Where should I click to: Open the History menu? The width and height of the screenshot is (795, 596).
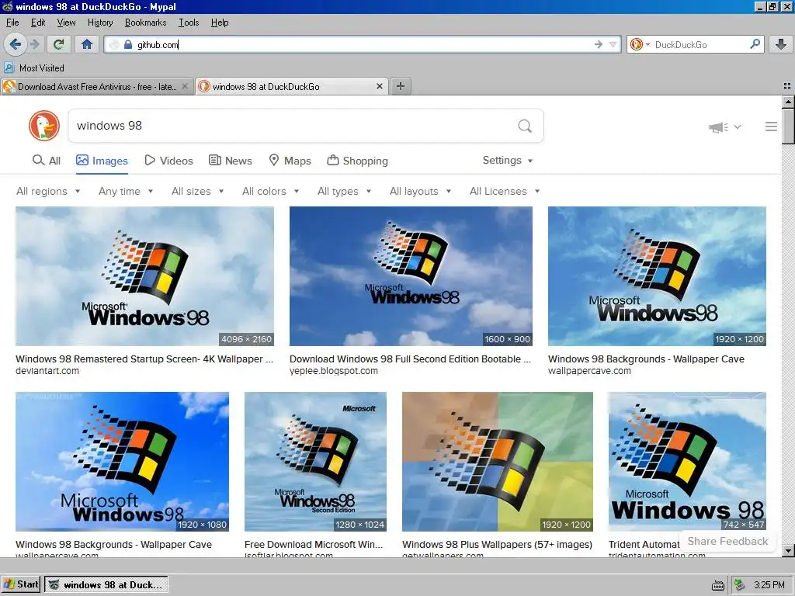[100, 23]
